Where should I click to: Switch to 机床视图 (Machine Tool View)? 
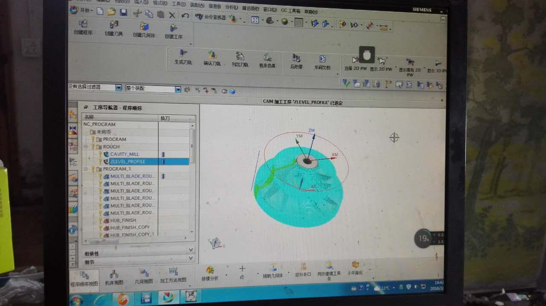pos(114,277)
